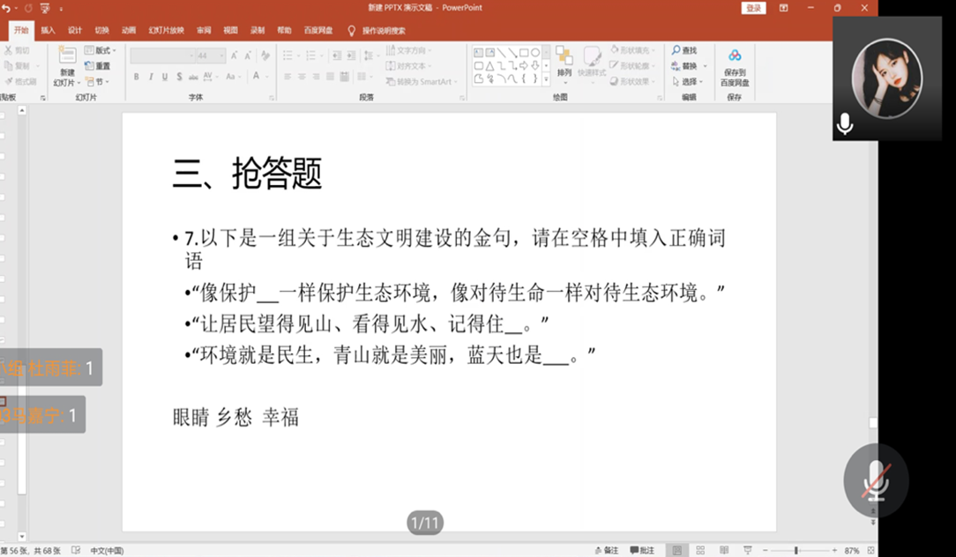Click the Login (登录) button
Image resolution: width=956 pixels, height=557 pixels.
(x=753, y=8)
